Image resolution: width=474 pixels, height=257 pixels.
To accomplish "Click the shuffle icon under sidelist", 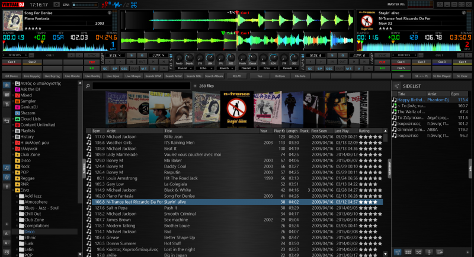I will point(418,252).
